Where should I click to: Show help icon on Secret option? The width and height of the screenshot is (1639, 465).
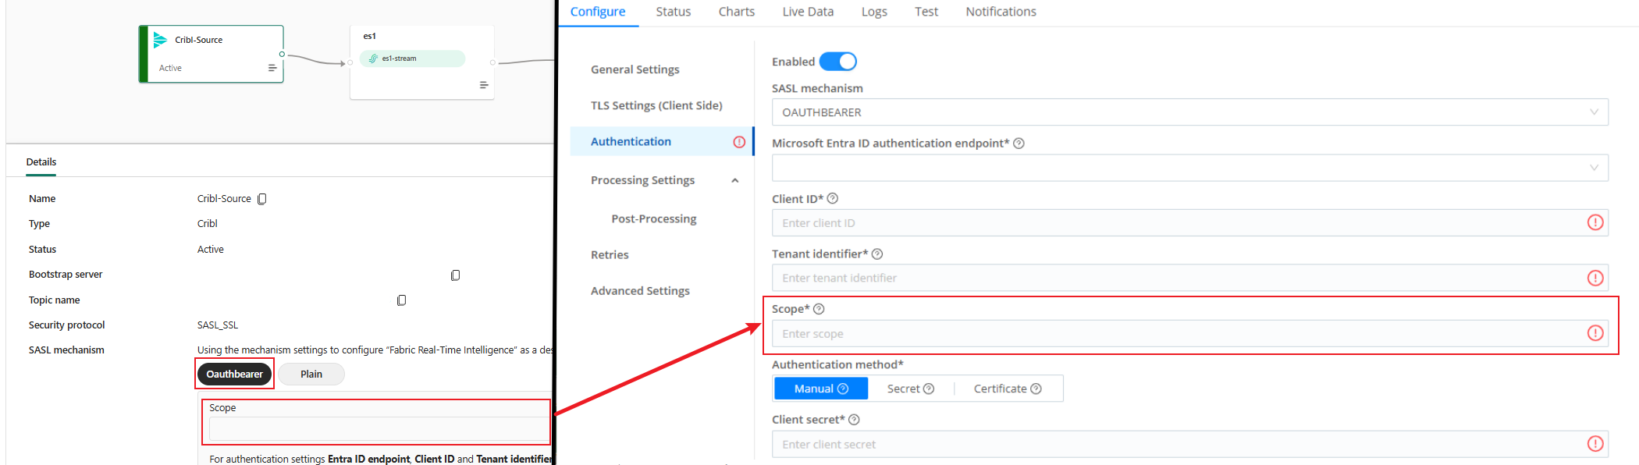(x=929, y=389)
